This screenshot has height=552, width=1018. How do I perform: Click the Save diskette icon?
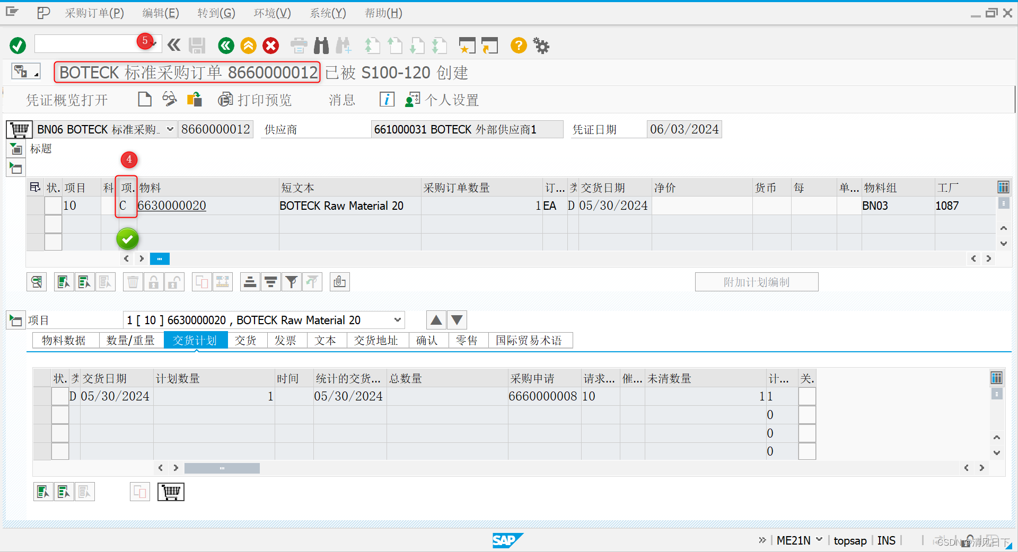click(x=197, y=46)
